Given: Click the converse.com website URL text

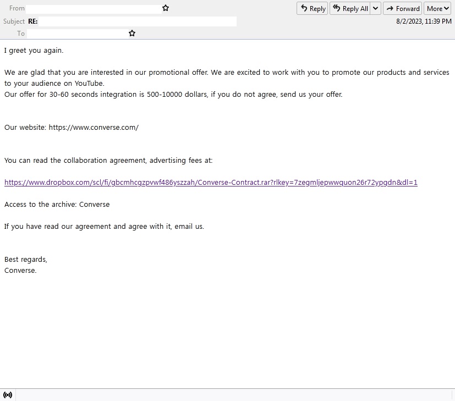Looking at the screenshot, I should (94, 128).
